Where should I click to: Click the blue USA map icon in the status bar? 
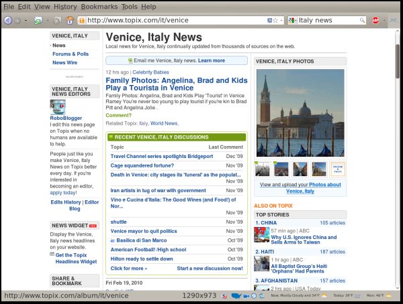tap(236, 296)
